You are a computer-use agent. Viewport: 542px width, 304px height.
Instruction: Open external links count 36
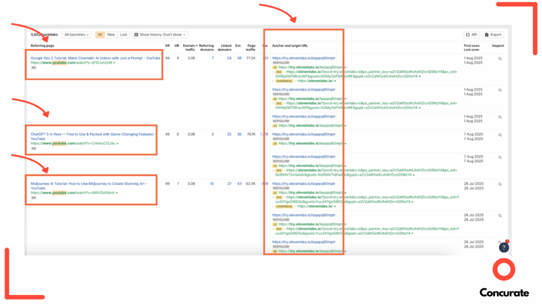(x=239, y=135)
